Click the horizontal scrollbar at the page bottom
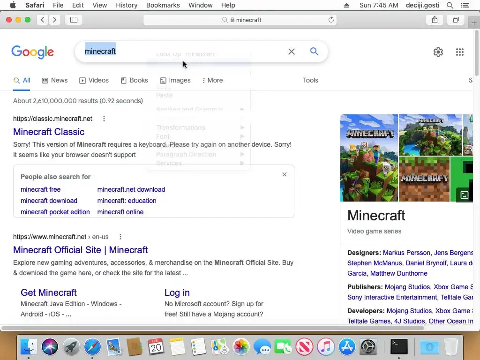Image resolution: width=480 pixels, height=360 pixels. point(212,328)
